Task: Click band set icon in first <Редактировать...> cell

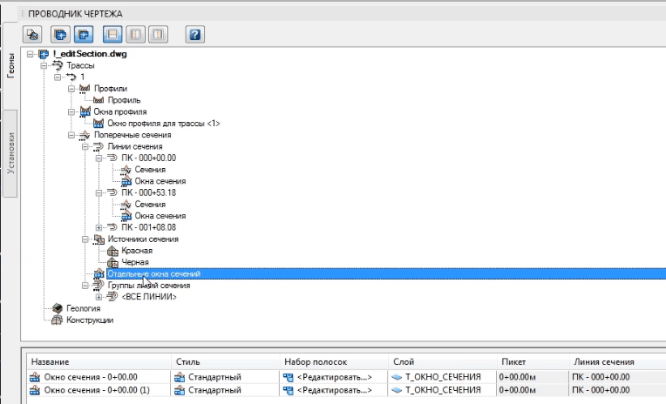Action: [289, 377]
